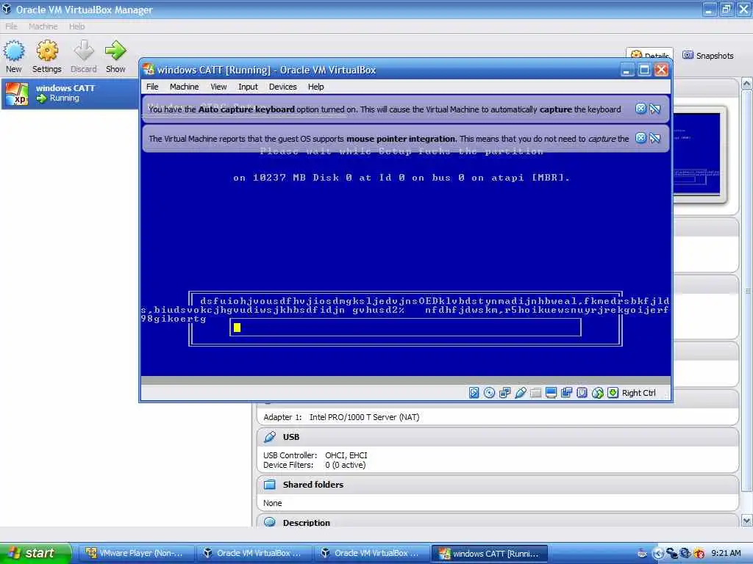The width and height of the screenshot is (753, 564).
Task: Click the CPU virtualization icon in VM status bar
Action: (x=582, y=393)
